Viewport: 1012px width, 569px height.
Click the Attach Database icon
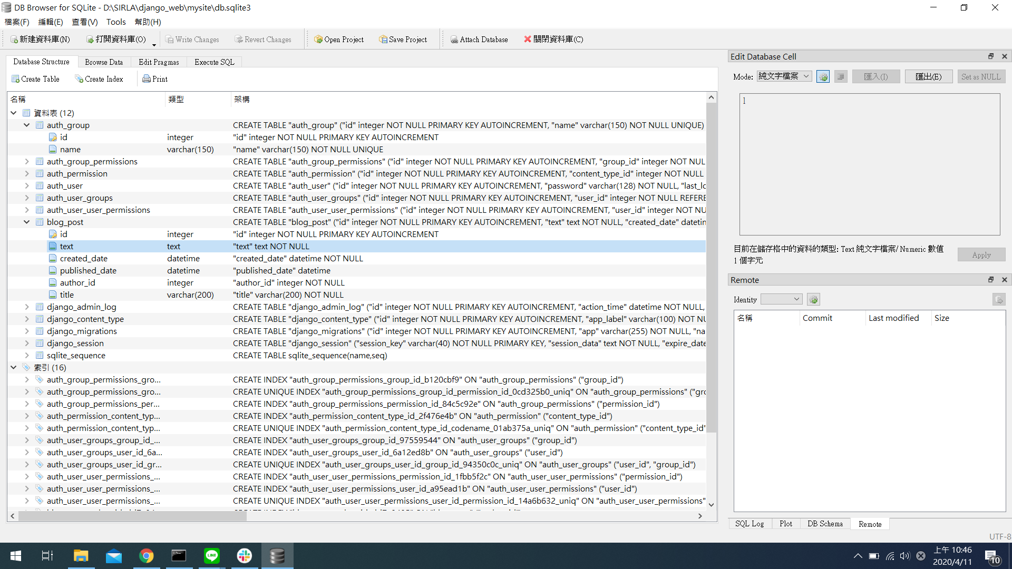point(454,40)
